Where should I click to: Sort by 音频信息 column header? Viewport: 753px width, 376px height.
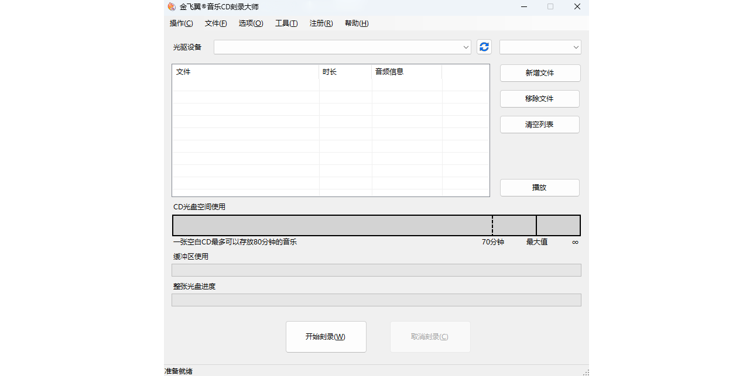[x=406, y=72]
